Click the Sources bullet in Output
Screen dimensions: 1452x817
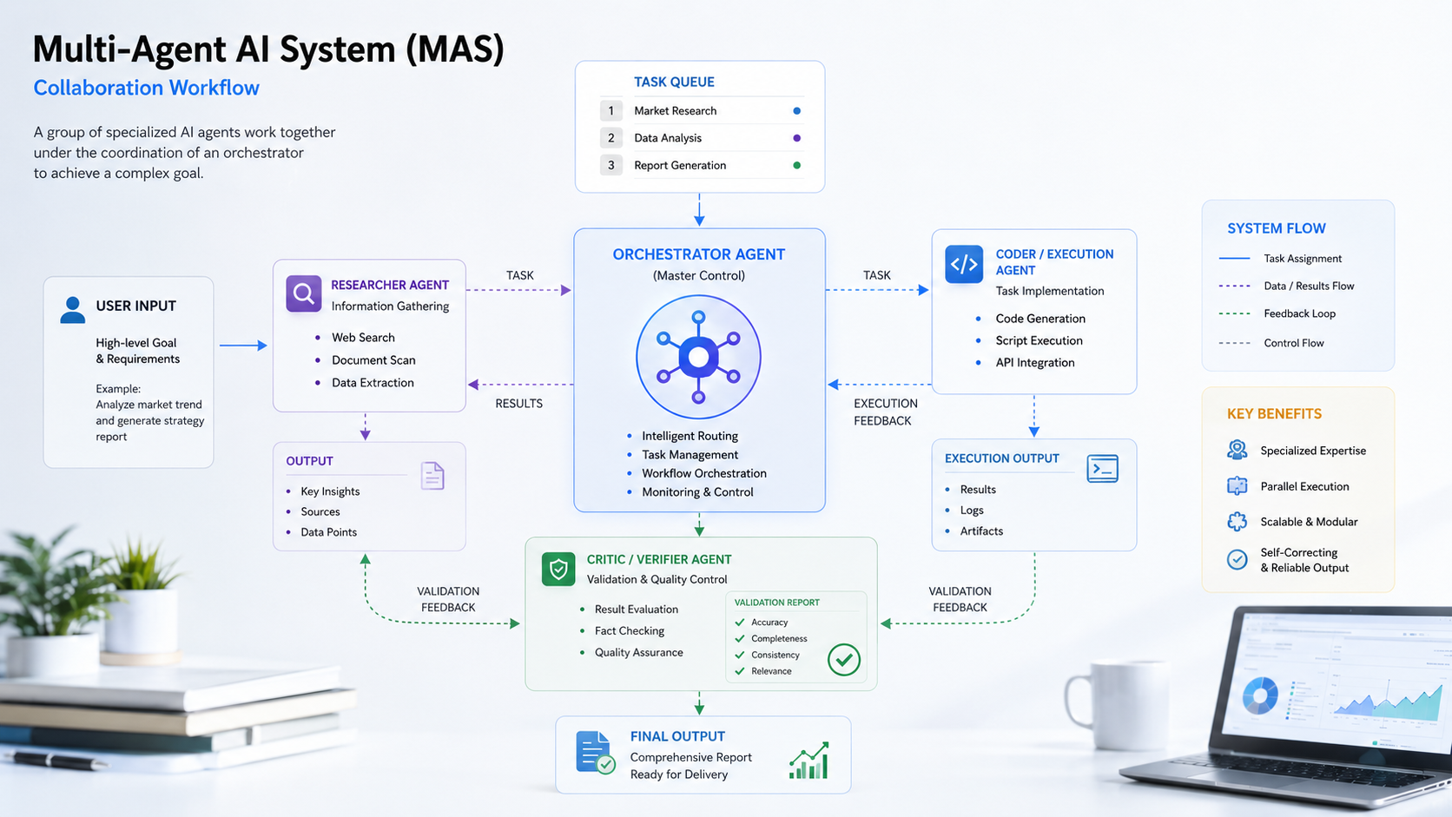click(x=313, y=512)
